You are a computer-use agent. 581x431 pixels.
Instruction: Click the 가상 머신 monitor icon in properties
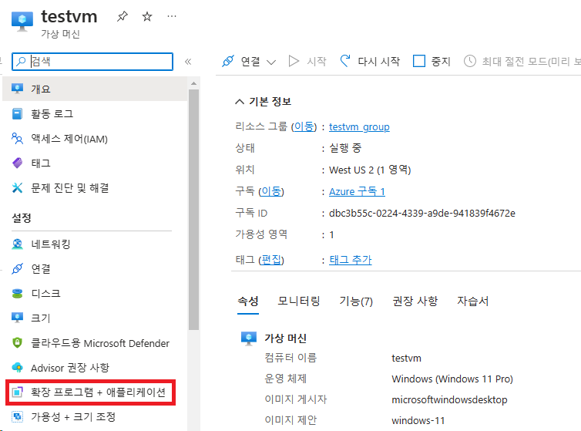pos(249,338)
